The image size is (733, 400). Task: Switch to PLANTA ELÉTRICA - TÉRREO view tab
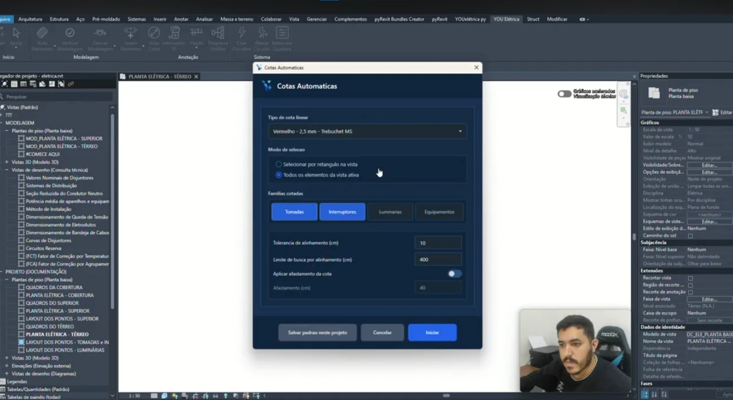point(160,77)
